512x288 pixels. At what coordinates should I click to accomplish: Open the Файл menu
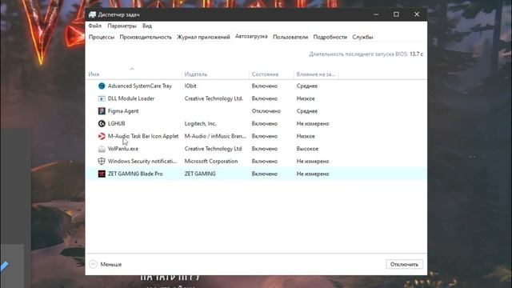(x=94, y=26)
